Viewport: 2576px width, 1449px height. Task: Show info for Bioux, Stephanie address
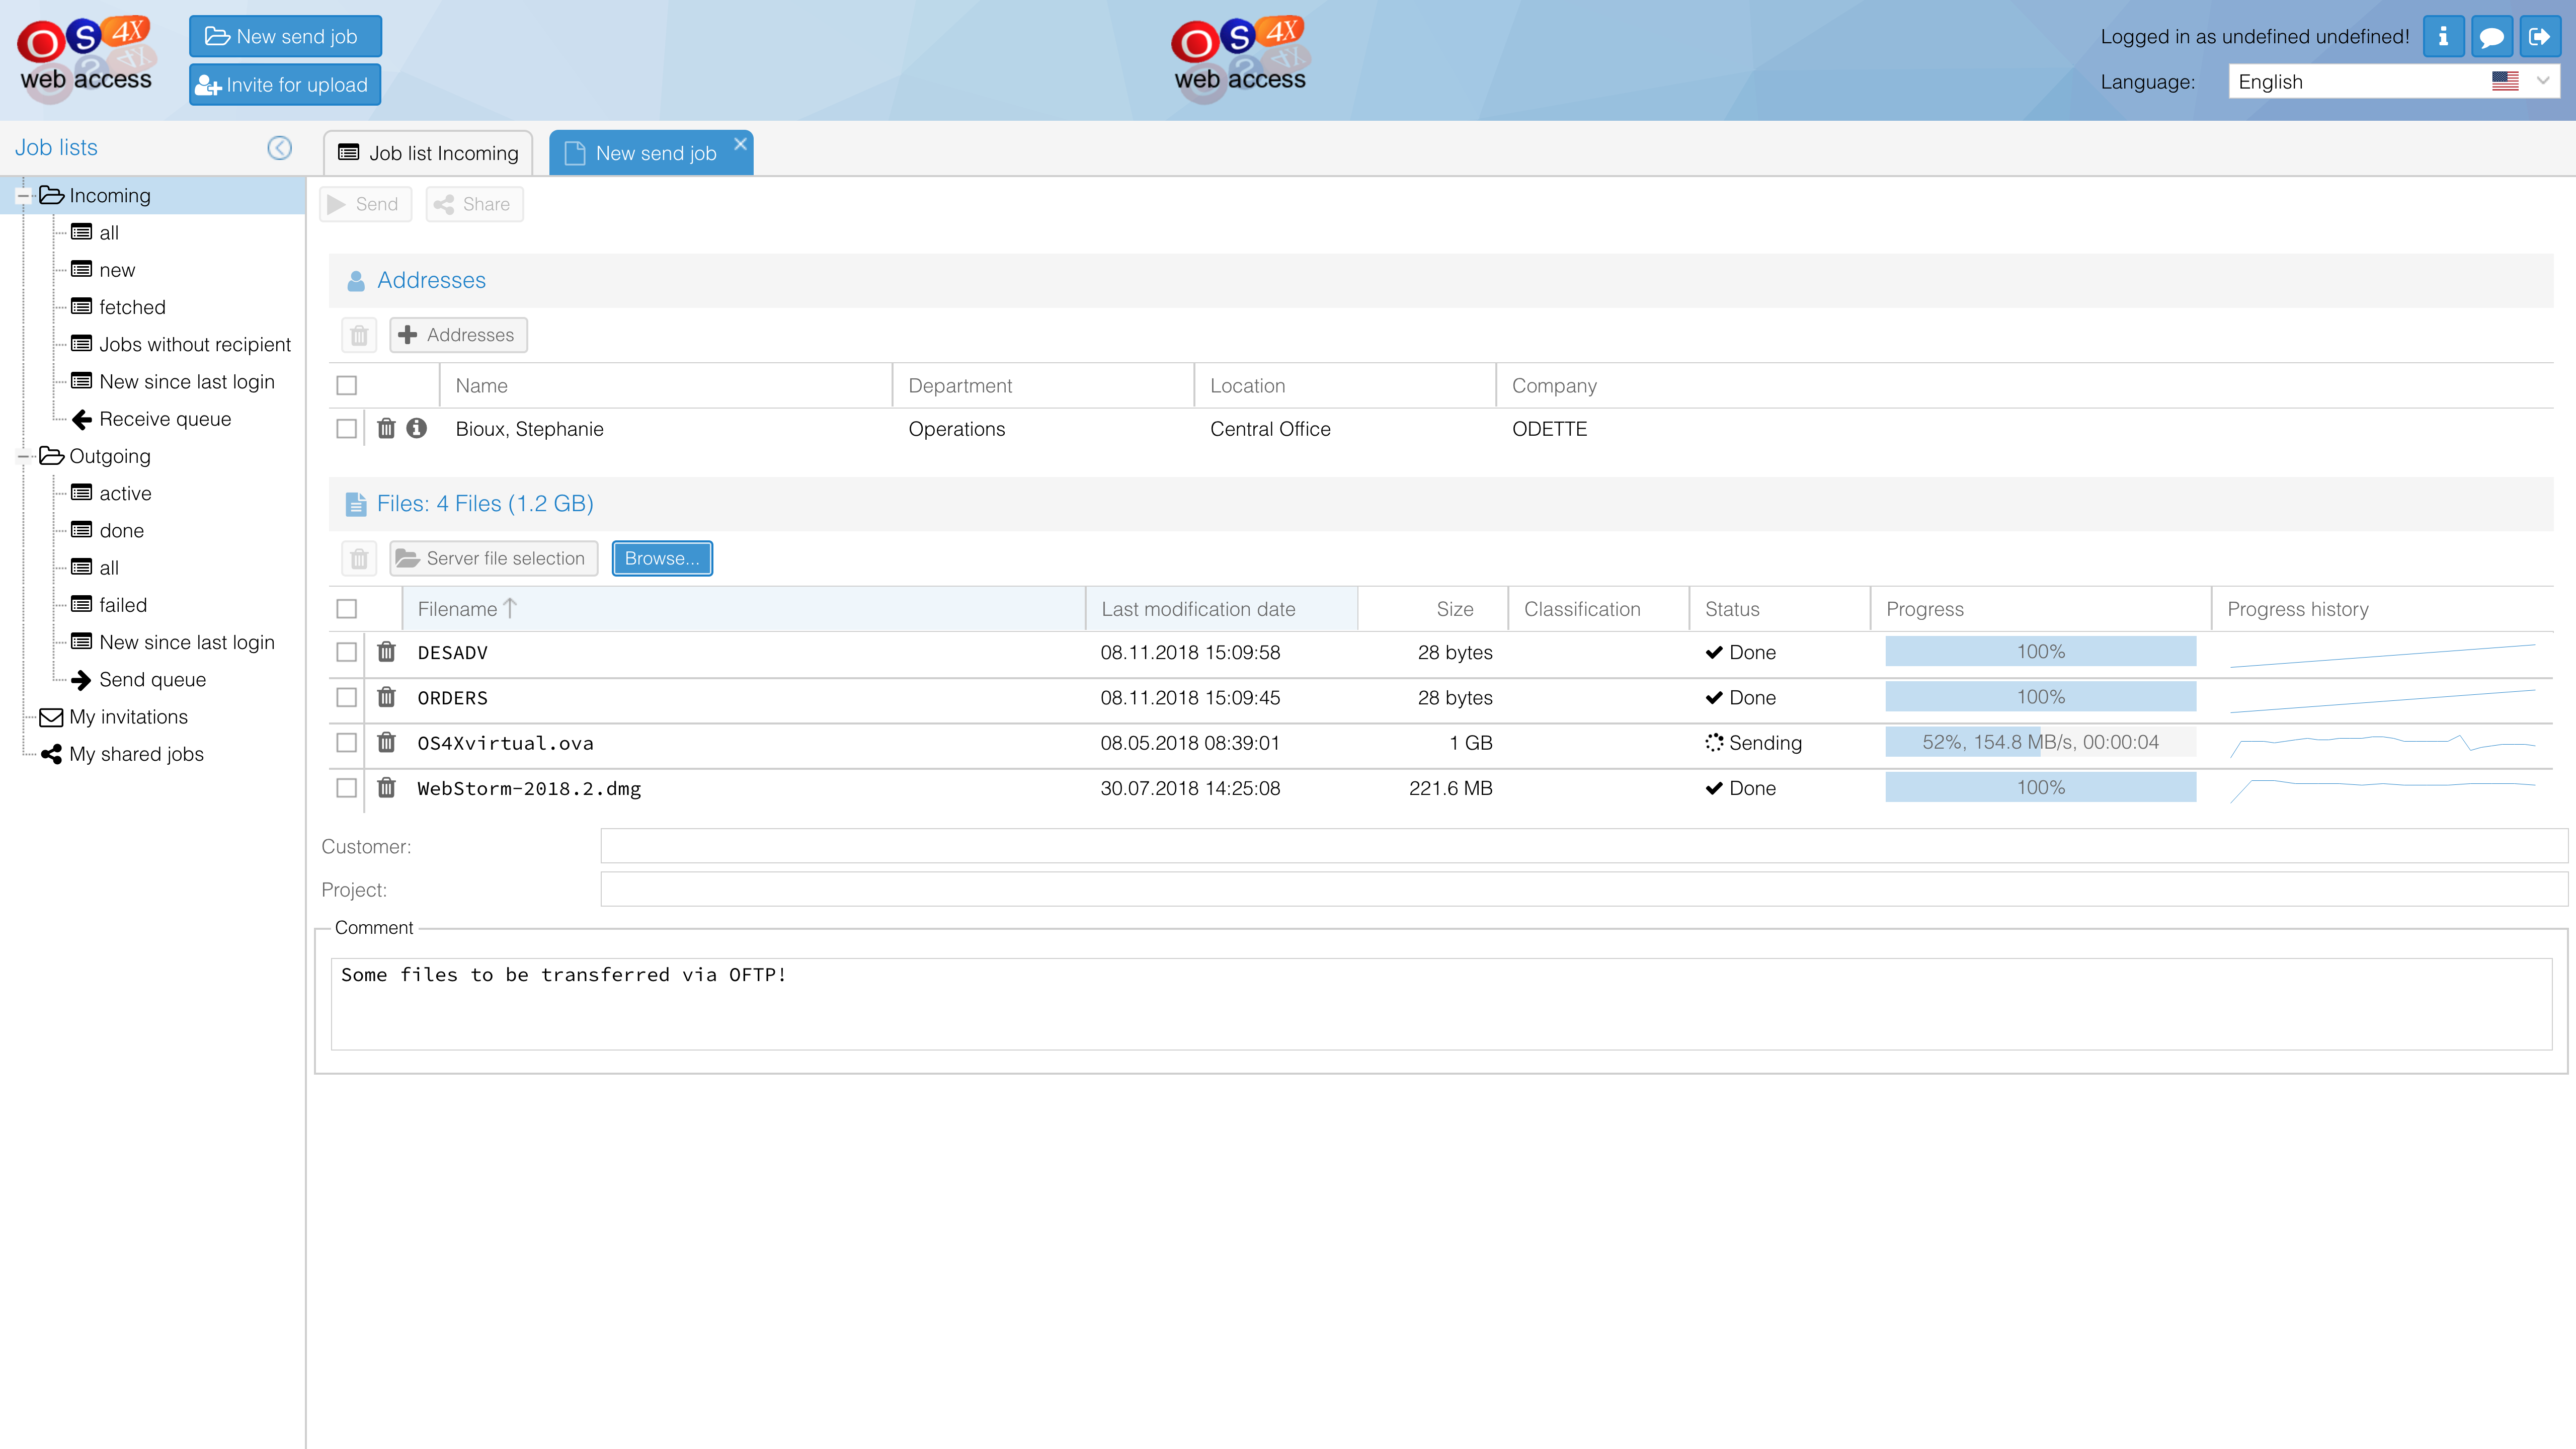click(x=417, y=428)
